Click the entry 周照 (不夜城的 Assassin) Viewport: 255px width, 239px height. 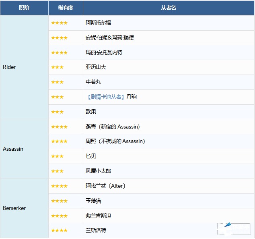(115, 141)
